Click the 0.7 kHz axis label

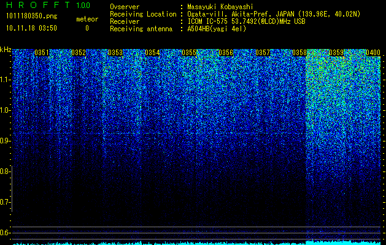coord(6,202)
